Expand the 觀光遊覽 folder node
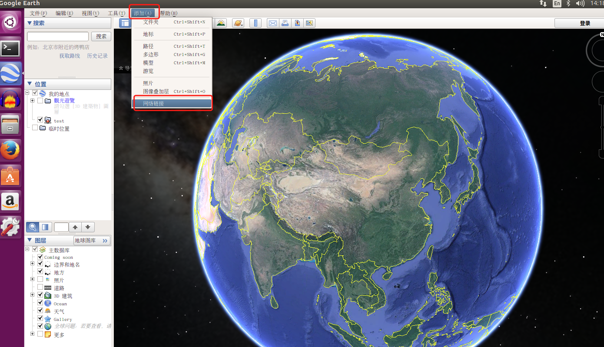This screenshot has width=604, height=347. point(33,100)
